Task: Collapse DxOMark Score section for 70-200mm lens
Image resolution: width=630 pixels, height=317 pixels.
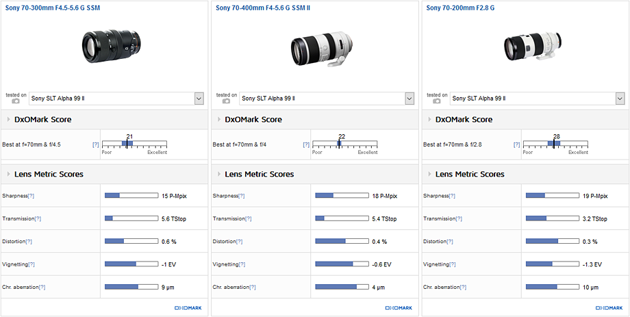Action: 430,119
